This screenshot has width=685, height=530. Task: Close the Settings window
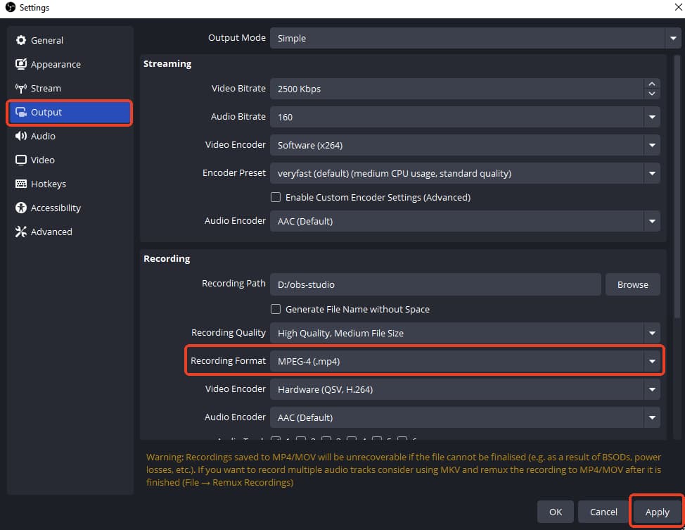coord(679,8)
